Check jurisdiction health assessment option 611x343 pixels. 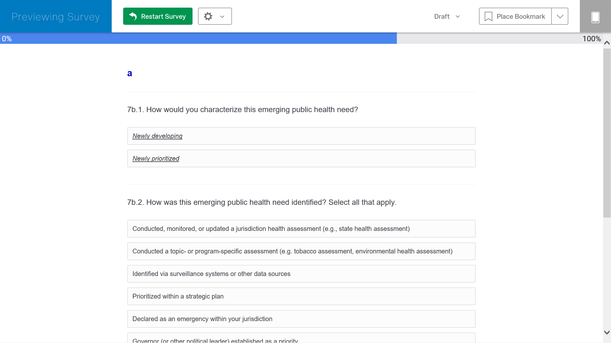pos(301,229)
